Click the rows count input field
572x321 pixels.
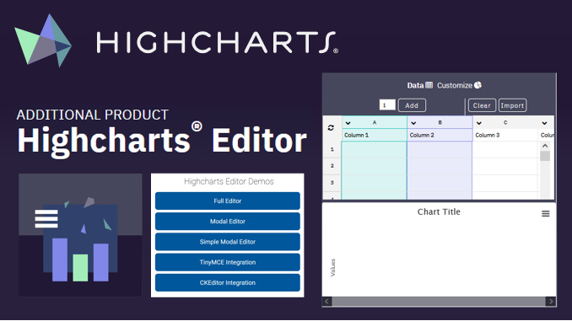tap(387, 105)
